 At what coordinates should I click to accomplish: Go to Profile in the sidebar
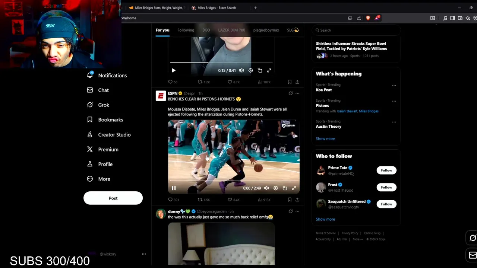pyautogui.click(x=99, y=164)
